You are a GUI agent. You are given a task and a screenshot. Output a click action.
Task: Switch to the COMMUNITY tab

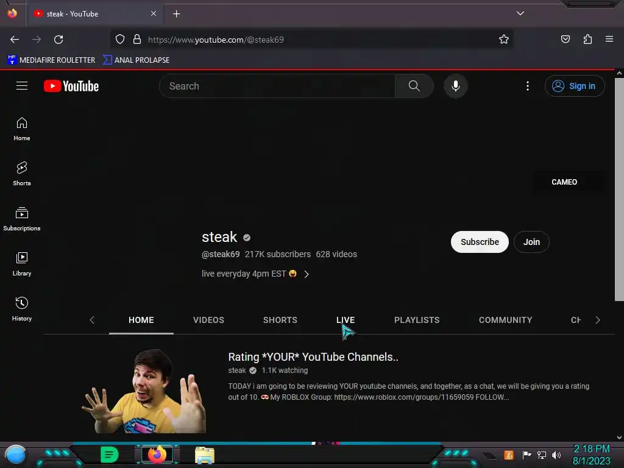505,320
